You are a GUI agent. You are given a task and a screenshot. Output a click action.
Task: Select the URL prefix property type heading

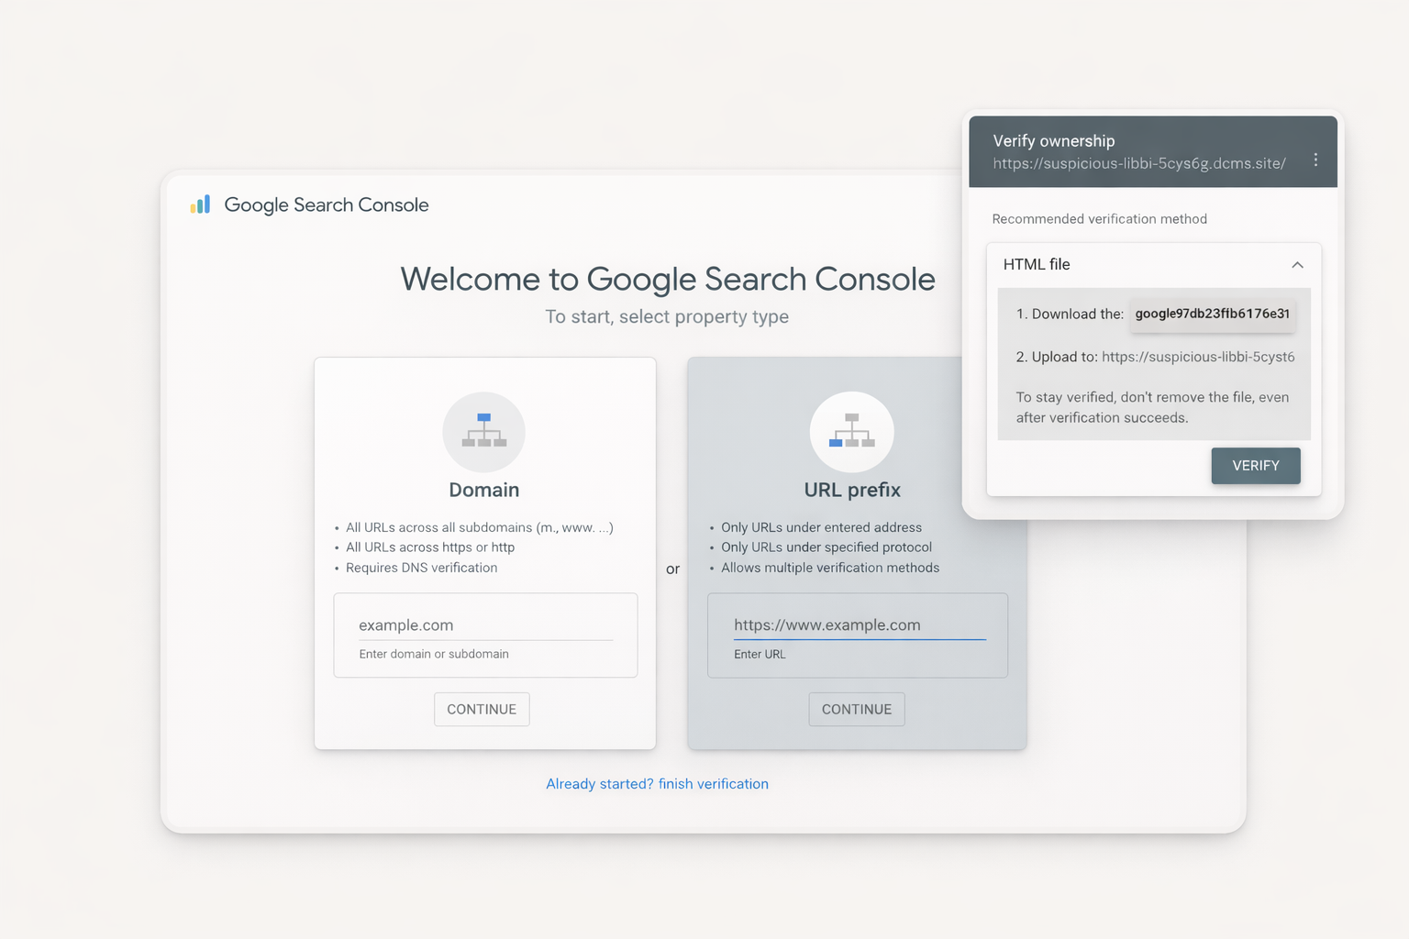click(x=852, y=490)
